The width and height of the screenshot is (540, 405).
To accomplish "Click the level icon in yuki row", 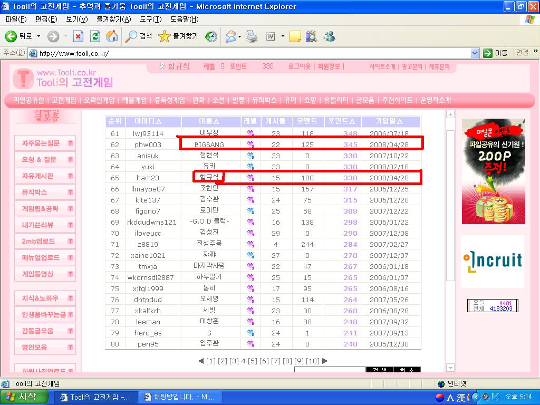I will (x=250, y=167).
